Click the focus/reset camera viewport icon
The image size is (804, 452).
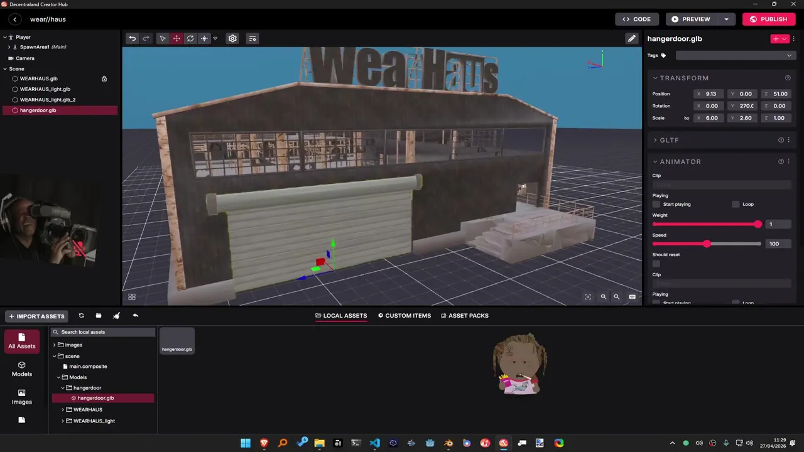pyautogui.click(x=588, y=297)
